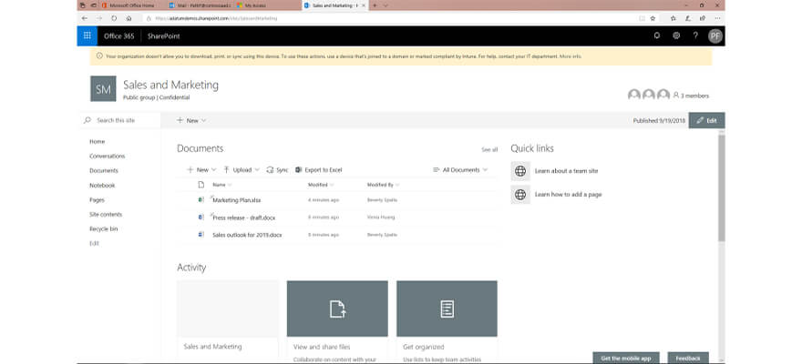Viewport: 802px width, 364px height.
Task: Click the Get the mobile app button
Action: (626, 358)
